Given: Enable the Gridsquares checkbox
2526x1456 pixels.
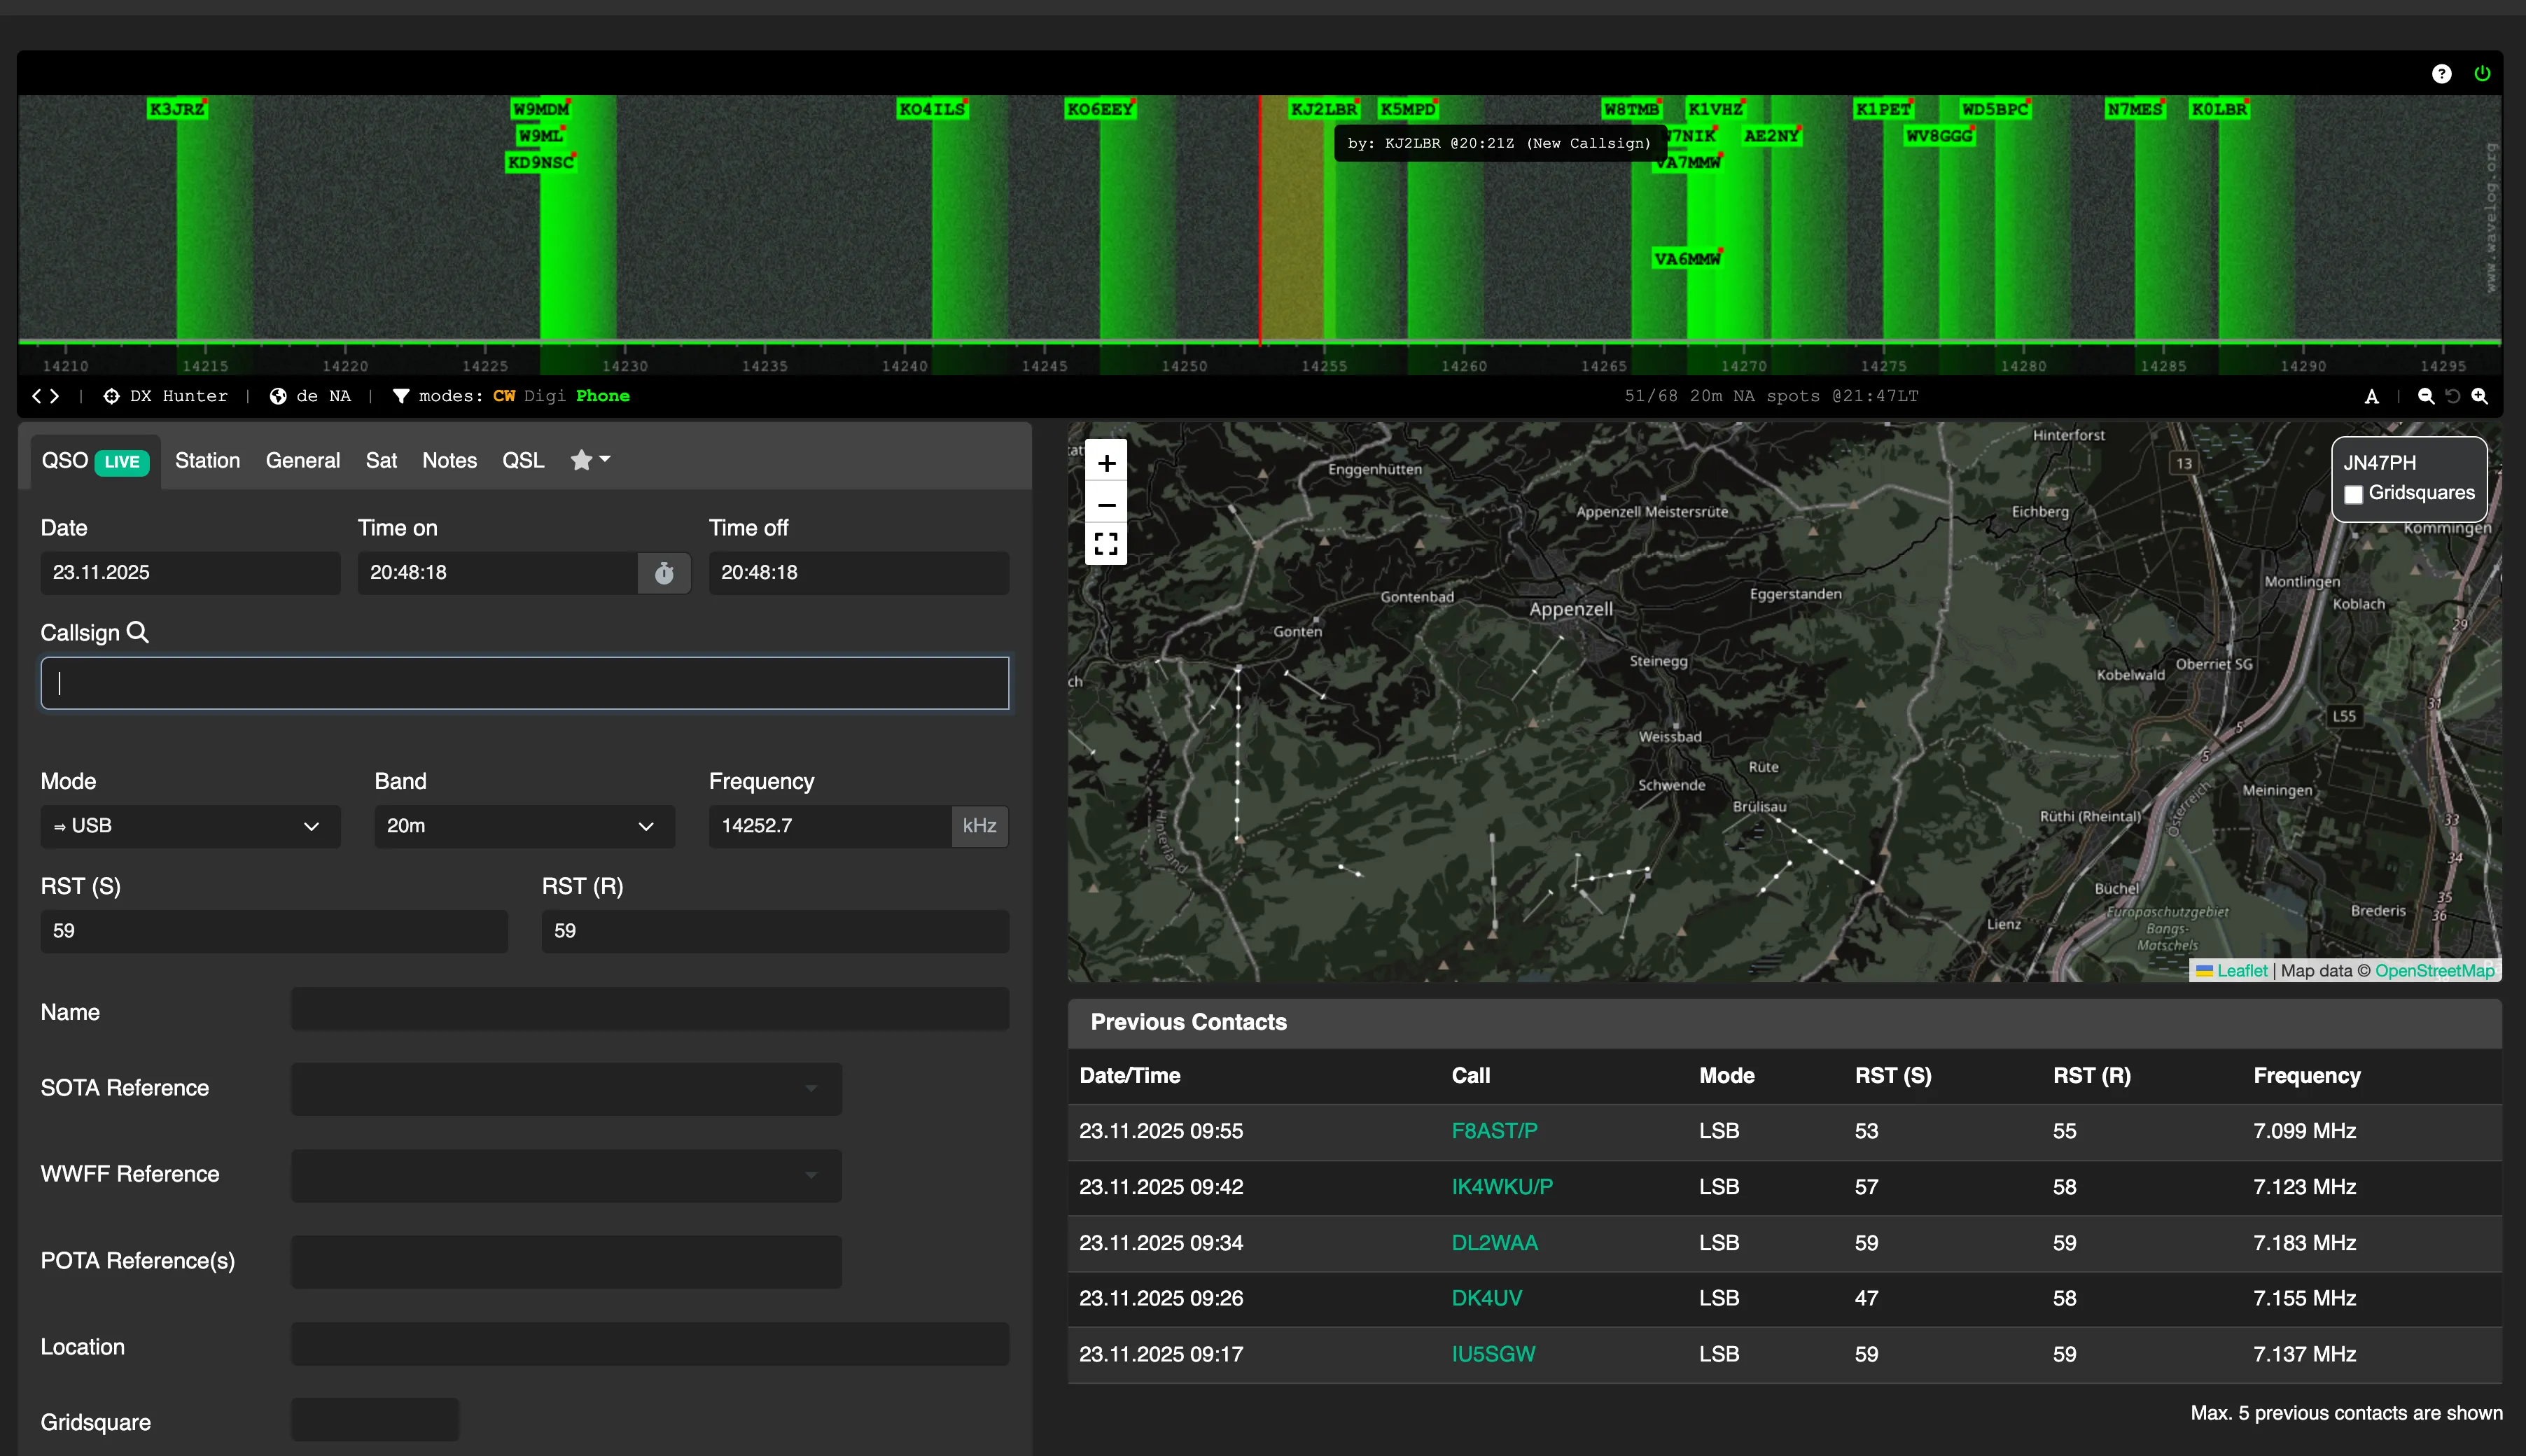Looking at the screenshot, I should pyautogui.click(x=2354, y=494).
